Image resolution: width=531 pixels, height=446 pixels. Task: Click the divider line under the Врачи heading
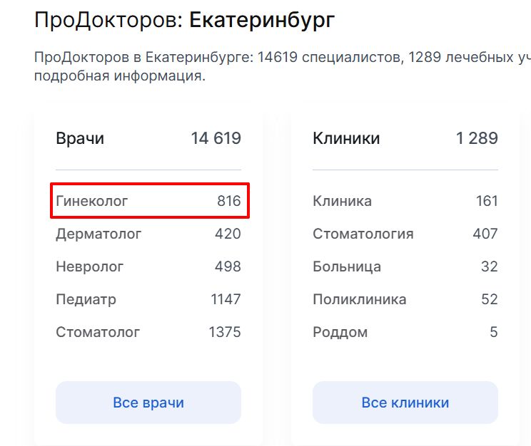point(148,170)
